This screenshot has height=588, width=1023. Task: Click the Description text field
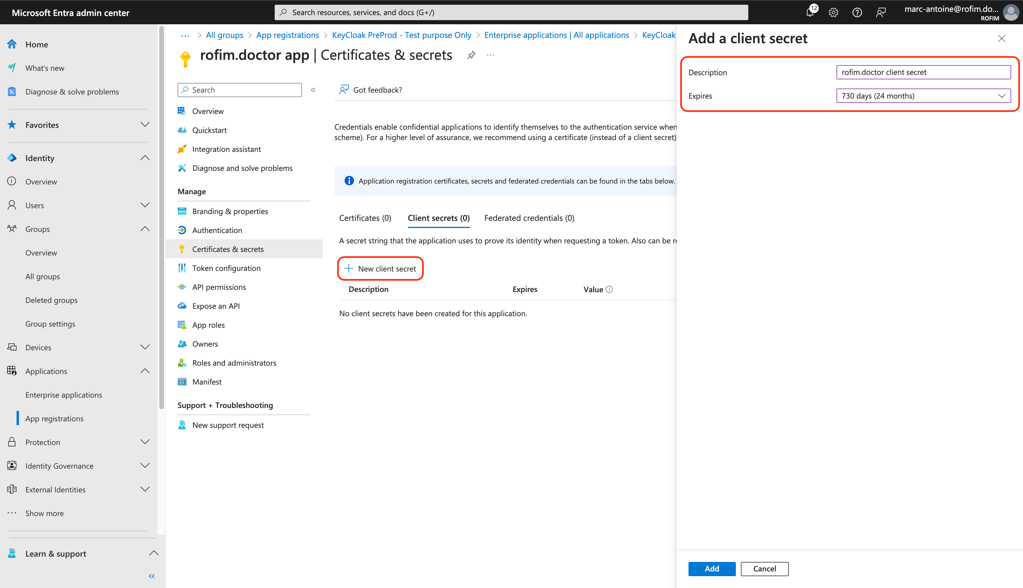[x=923, y=72]
